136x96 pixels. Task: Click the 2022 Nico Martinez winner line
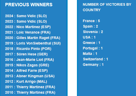[x=28, y=27]
